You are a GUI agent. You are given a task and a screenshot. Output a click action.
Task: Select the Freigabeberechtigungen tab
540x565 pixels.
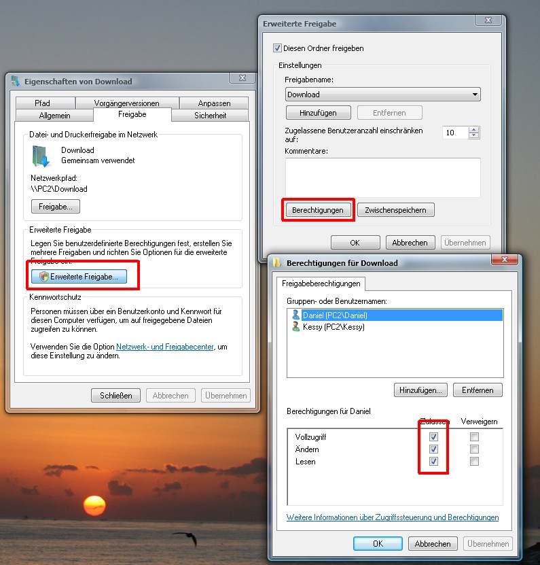(x=321, y=284)
